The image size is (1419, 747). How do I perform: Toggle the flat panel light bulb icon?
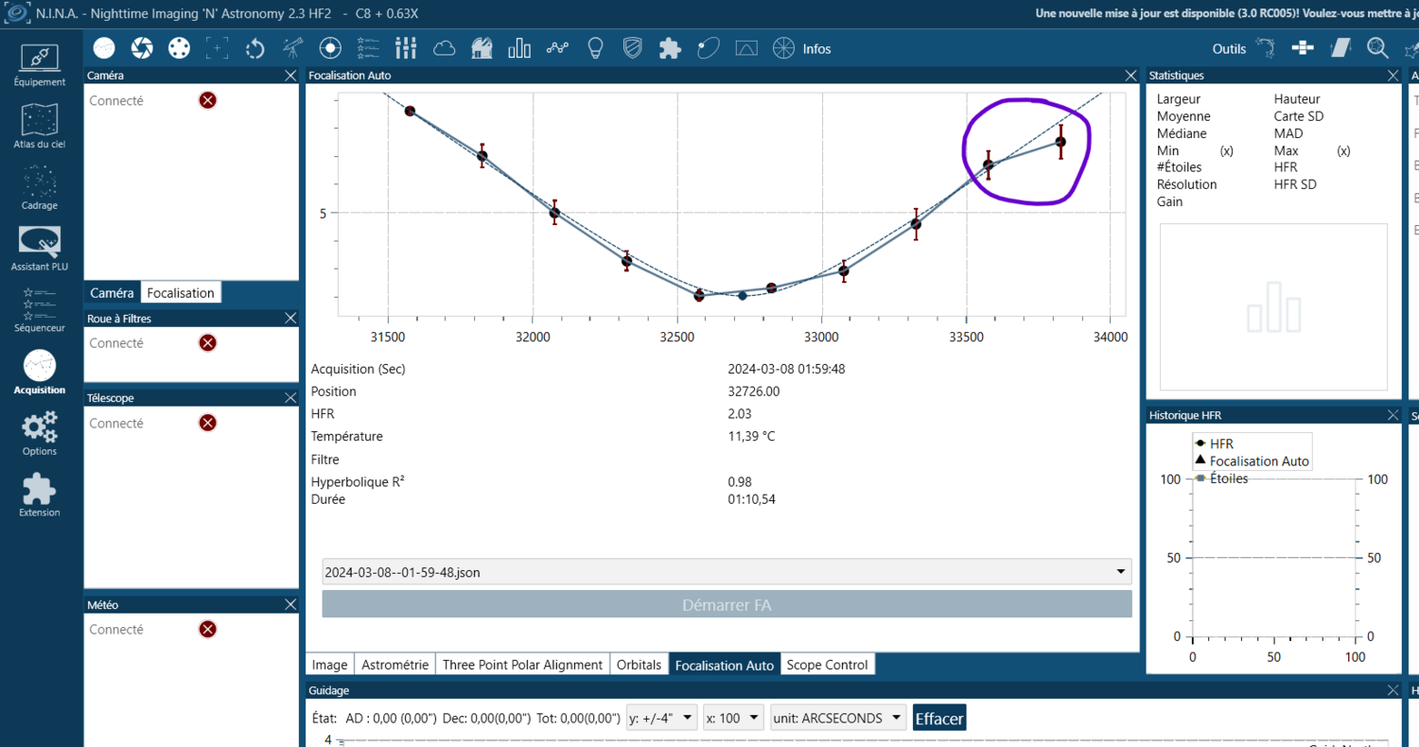point(595,48)
